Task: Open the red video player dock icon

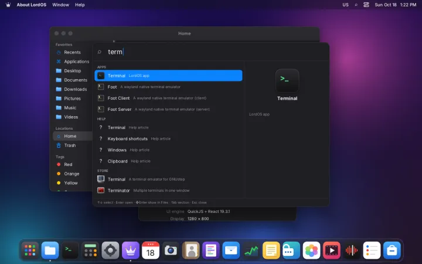Action: [331, 251]
